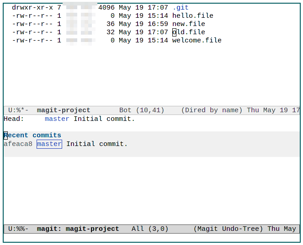Click the Head: label in Magit buffer
Screen dimensions: 303x245
pos(14,119)
